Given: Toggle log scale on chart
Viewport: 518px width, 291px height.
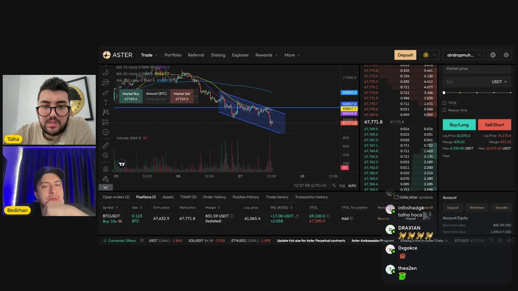Looking at the screenshot, I should click(342, 186).
